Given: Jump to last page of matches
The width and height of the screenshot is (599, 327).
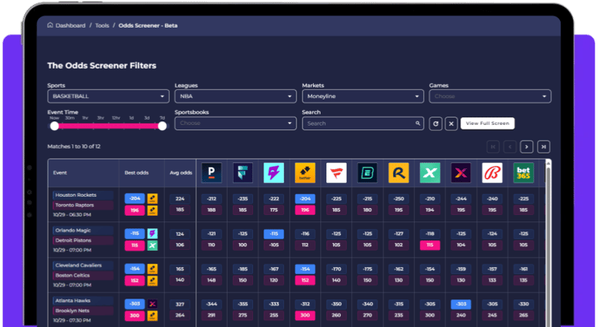Looking at the screenshot, I should pyautogui.click(x=544, y=147).
